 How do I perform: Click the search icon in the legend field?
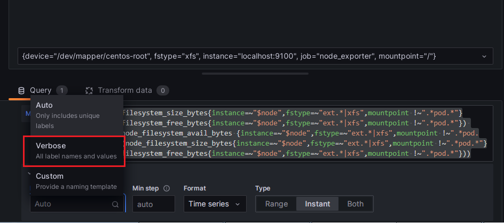(x=115, y=204)
